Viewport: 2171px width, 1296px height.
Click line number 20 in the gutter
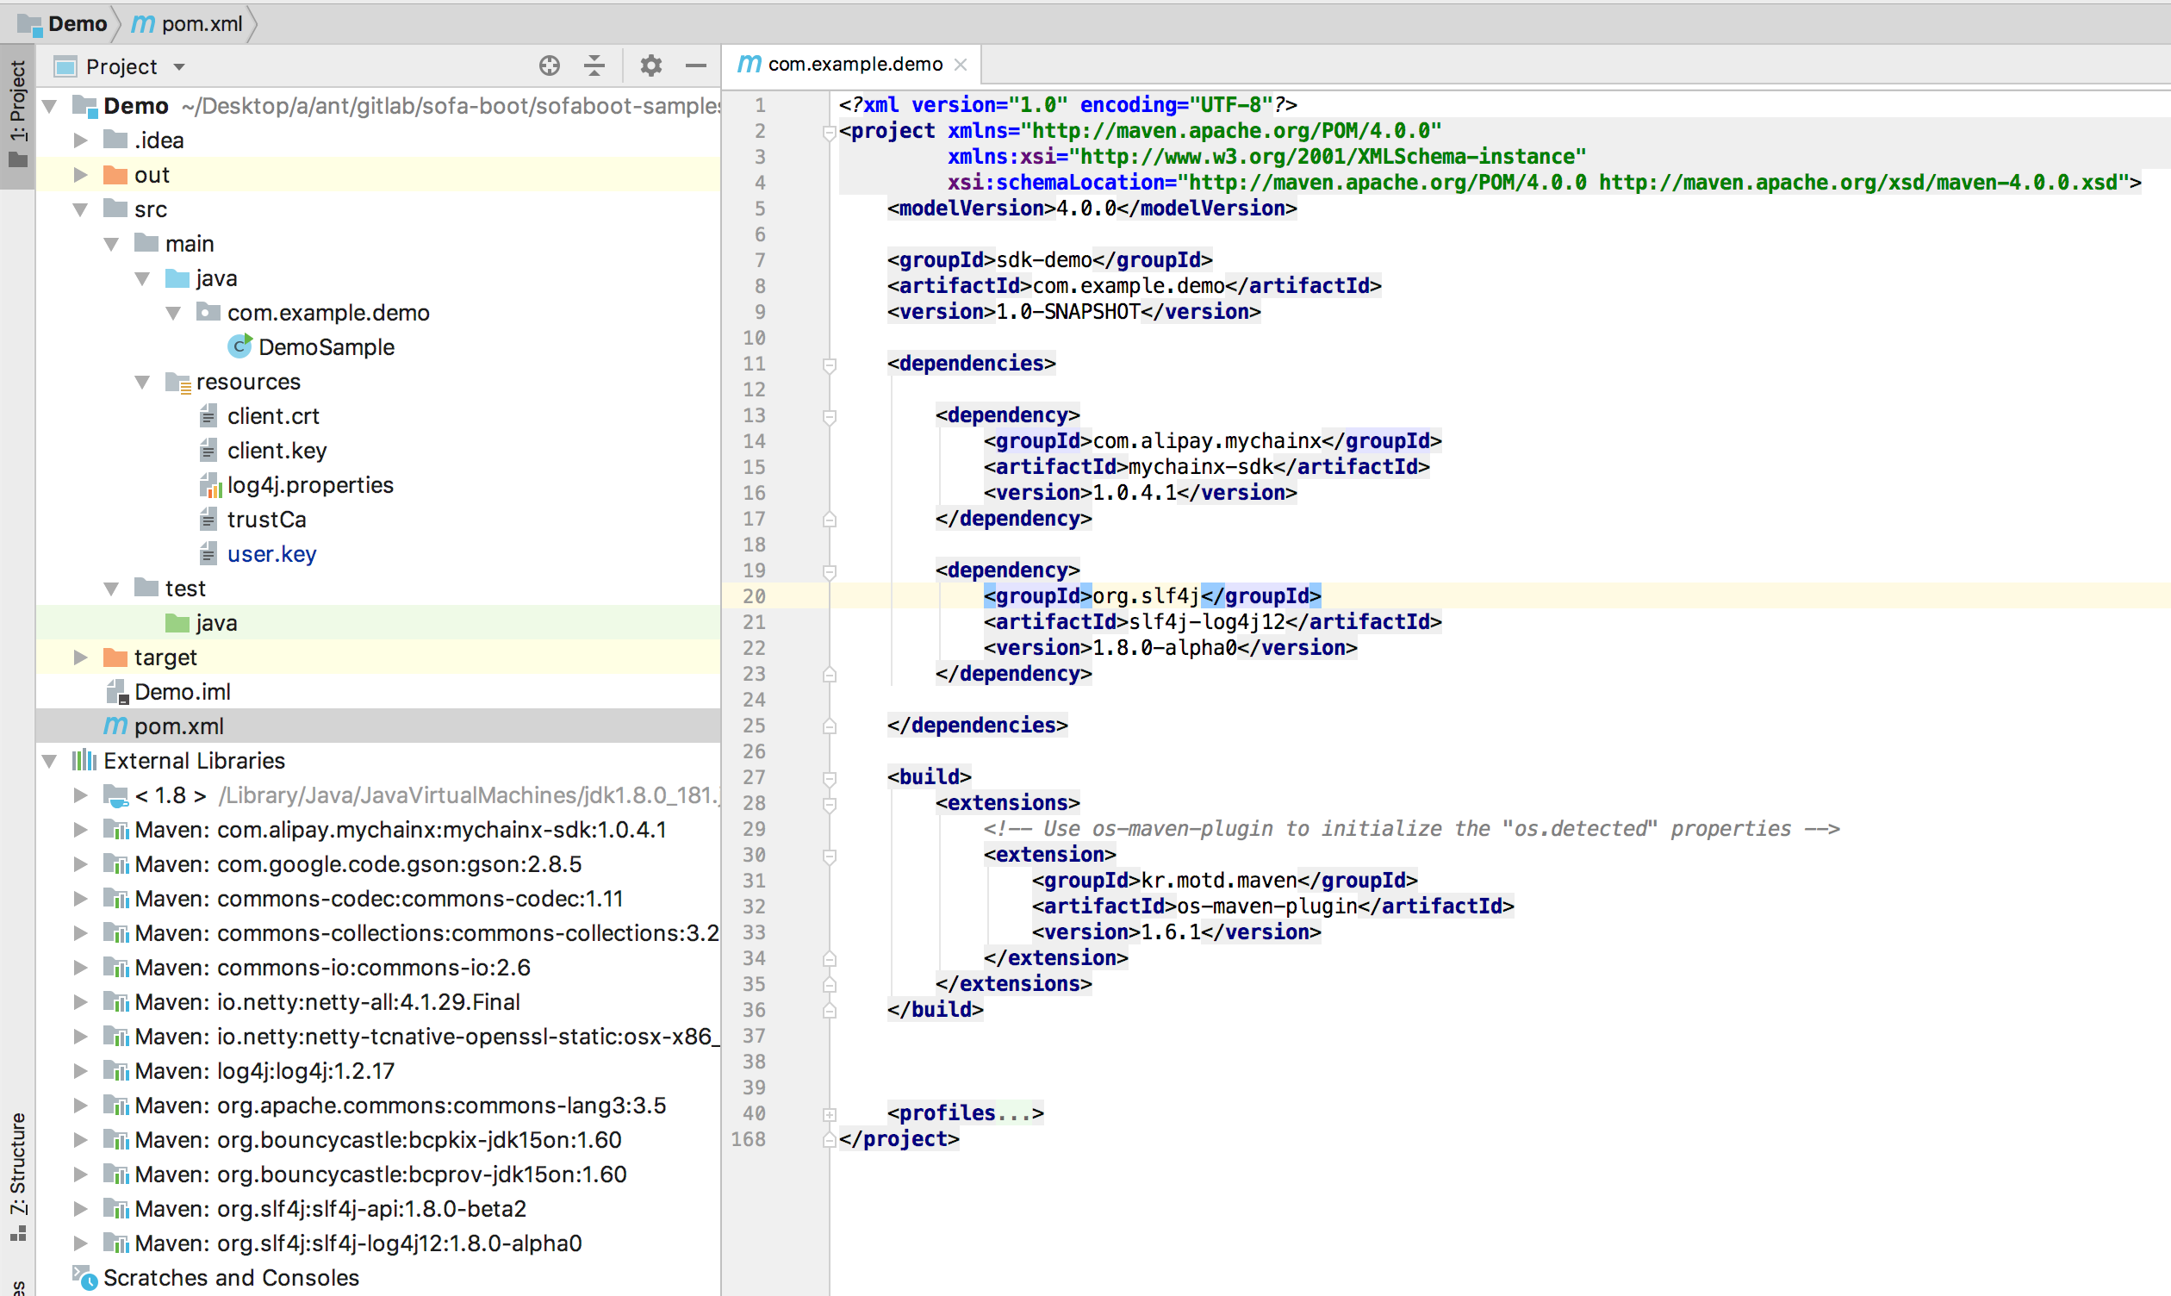[x=754, y=596]
